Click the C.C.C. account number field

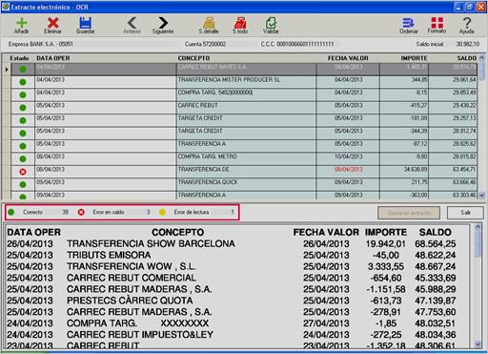[297, 44]
